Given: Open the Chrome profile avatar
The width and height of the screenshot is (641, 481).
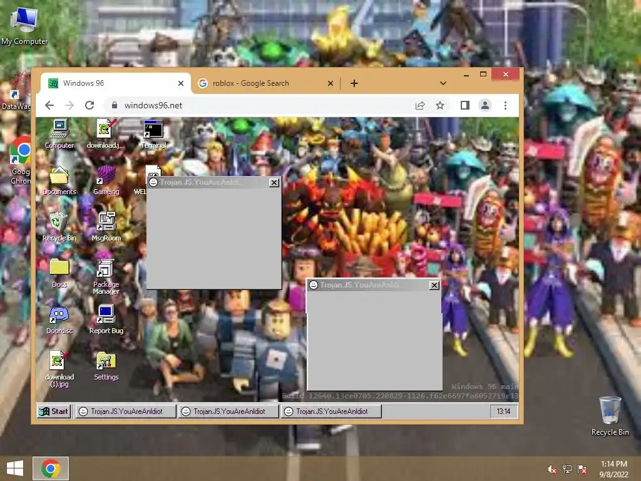Looking at the screenshot, I should (485, 105).
